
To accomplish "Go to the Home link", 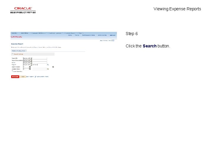I will click(70, 35).
